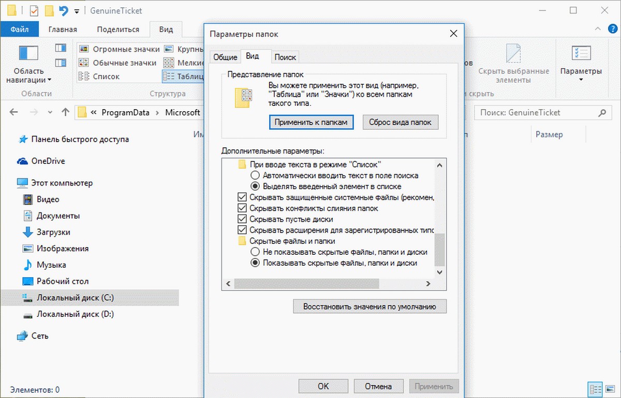
Task: Switch to the Поиск tab in dialog
Action: click(x=285, y=57)
